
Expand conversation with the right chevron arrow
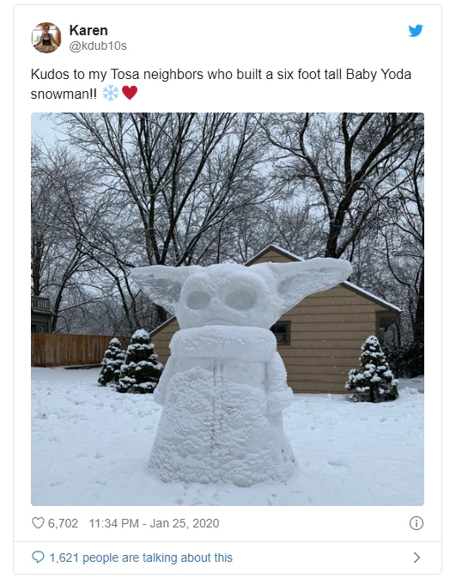click(416, 558)
